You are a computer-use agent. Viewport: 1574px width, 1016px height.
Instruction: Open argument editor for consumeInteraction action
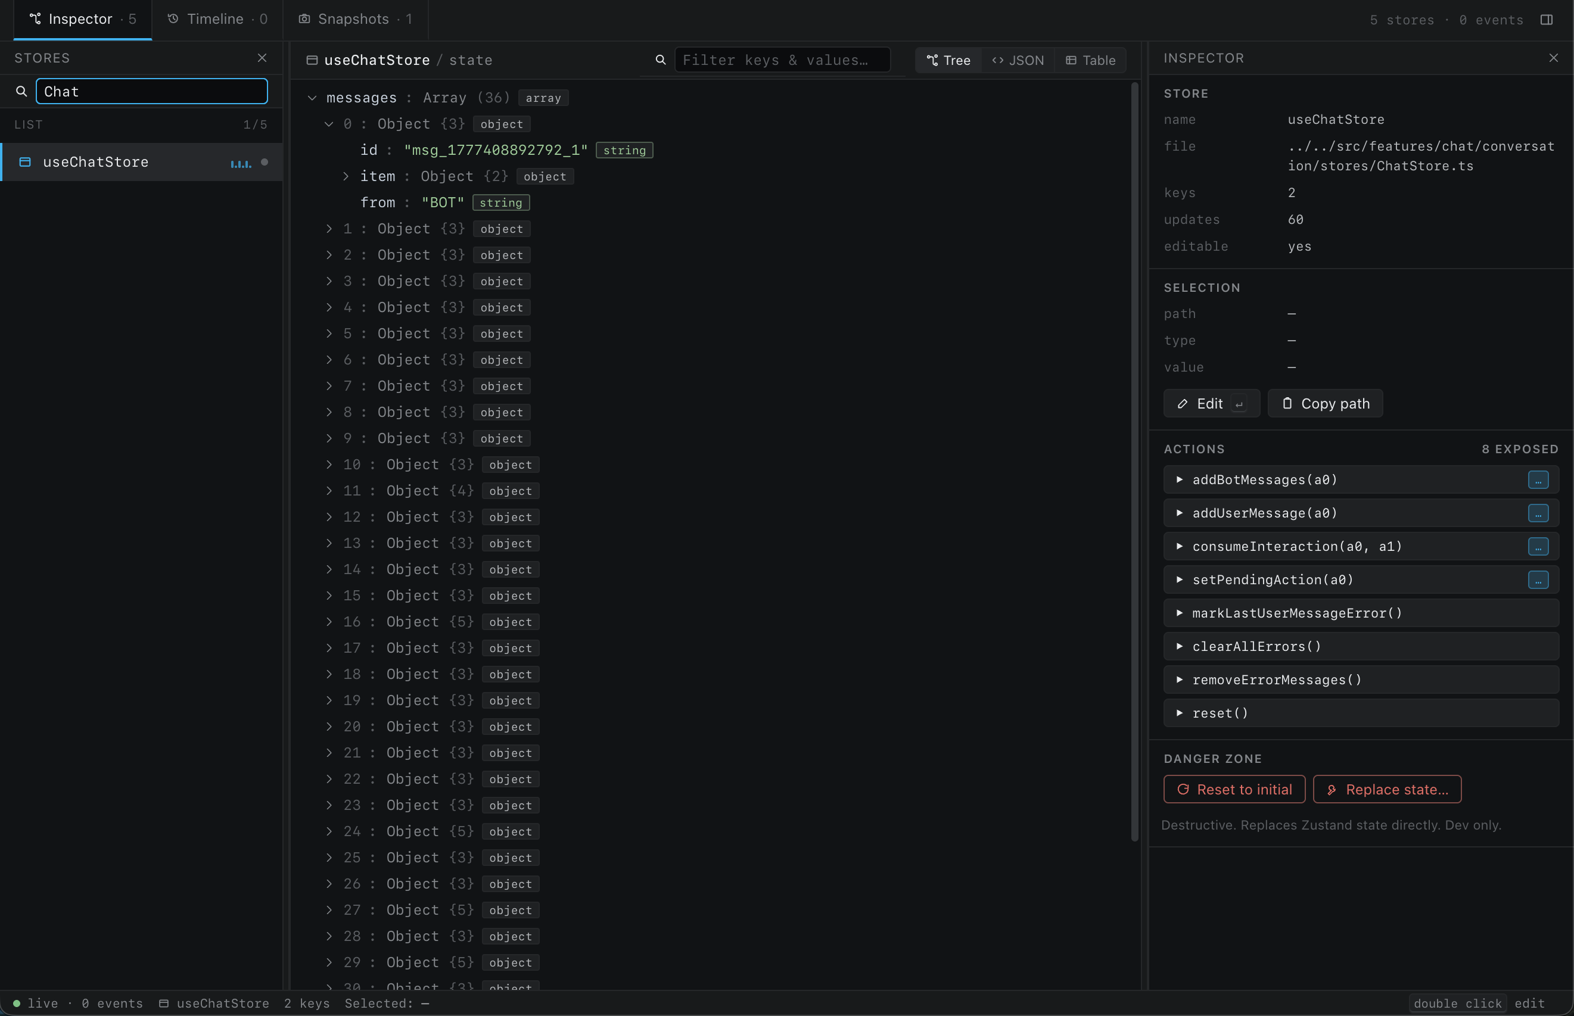click(1538, 547)
